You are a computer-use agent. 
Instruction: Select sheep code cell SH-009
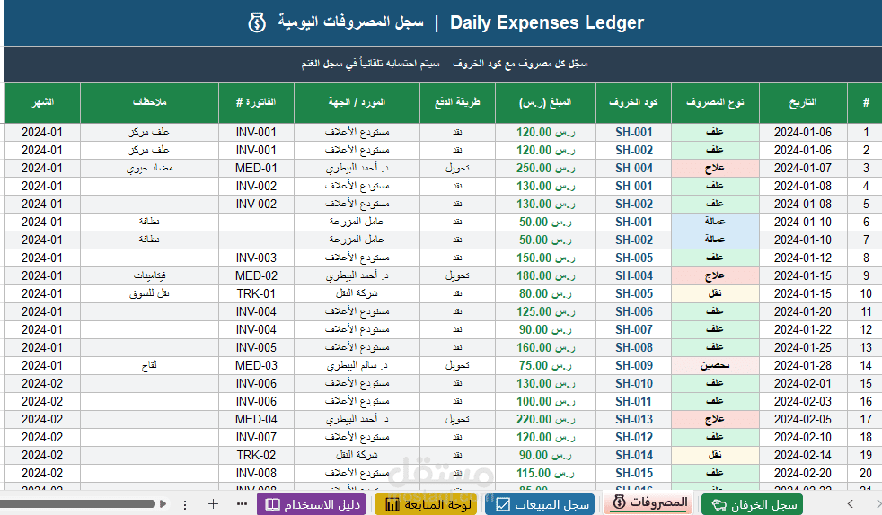click(x=633, y=365)
